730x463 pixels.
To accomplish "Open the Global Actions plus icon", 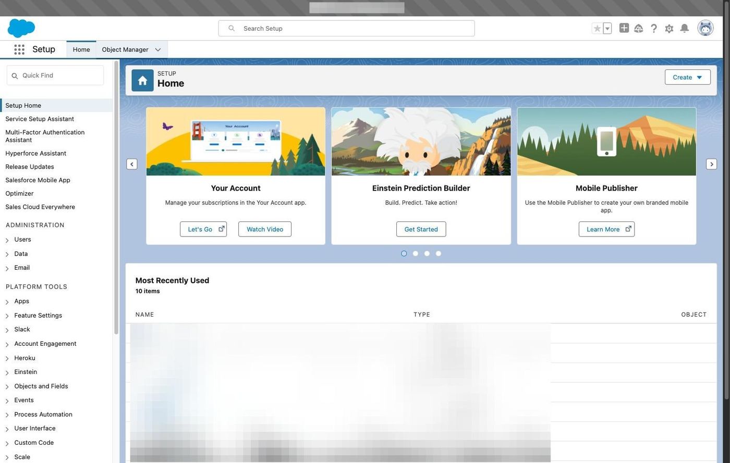I will 624,28.
